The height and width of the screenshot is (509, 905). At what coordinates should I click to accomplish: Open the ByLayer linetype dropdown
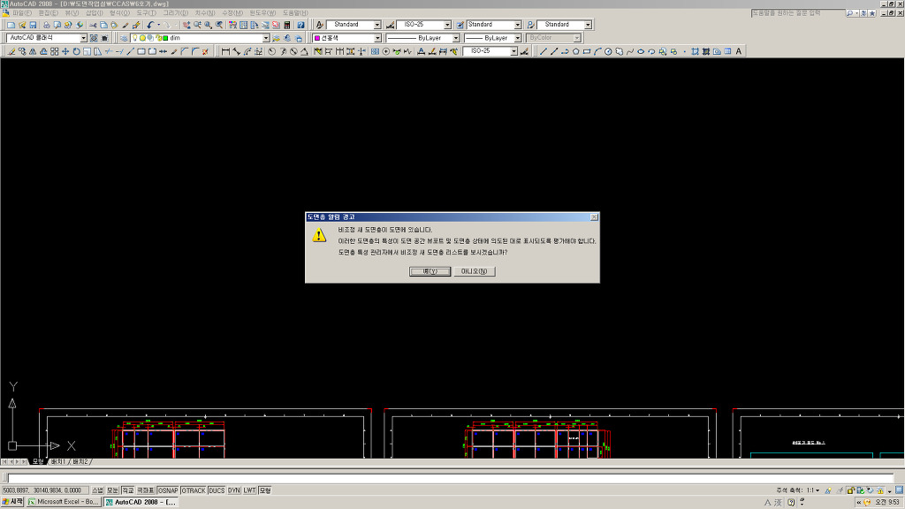(457, 39)
